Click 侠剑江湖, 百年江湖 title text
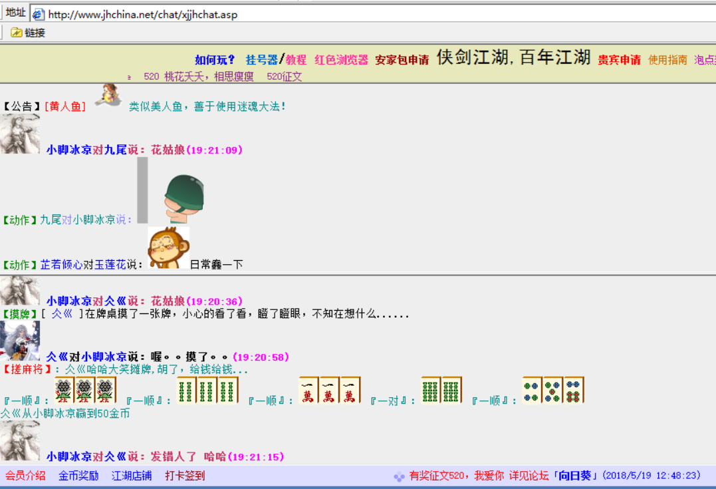 tap(514, 58)
